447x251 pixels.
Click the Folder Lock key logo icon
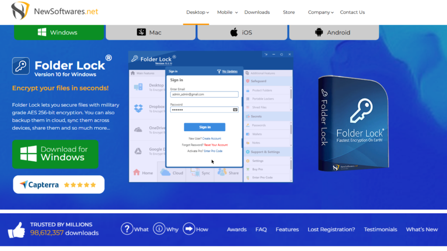[x=21, y=66]
